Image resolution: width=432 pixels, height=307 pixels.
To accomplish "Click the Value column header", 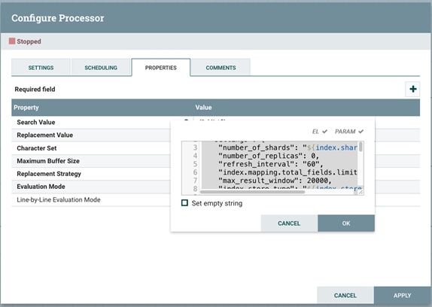I will (x=203, y=108).
